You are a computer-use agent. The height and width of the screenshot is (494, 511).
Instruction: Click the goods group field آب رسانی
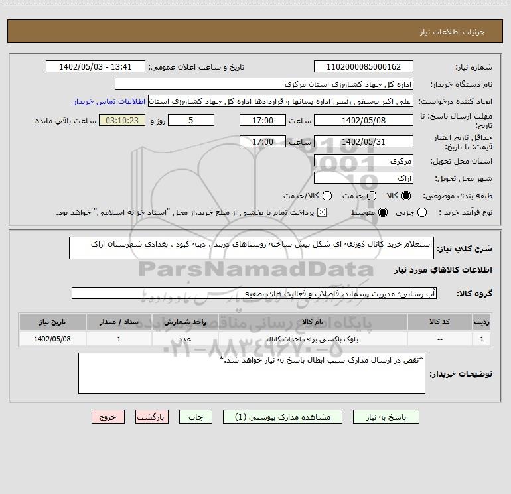tap(254, 293)
